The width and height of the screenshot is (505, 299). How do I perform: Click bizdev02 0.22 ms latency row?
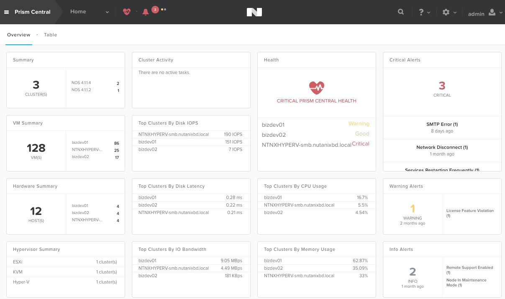pyautogui.click(x=191, y=205)
